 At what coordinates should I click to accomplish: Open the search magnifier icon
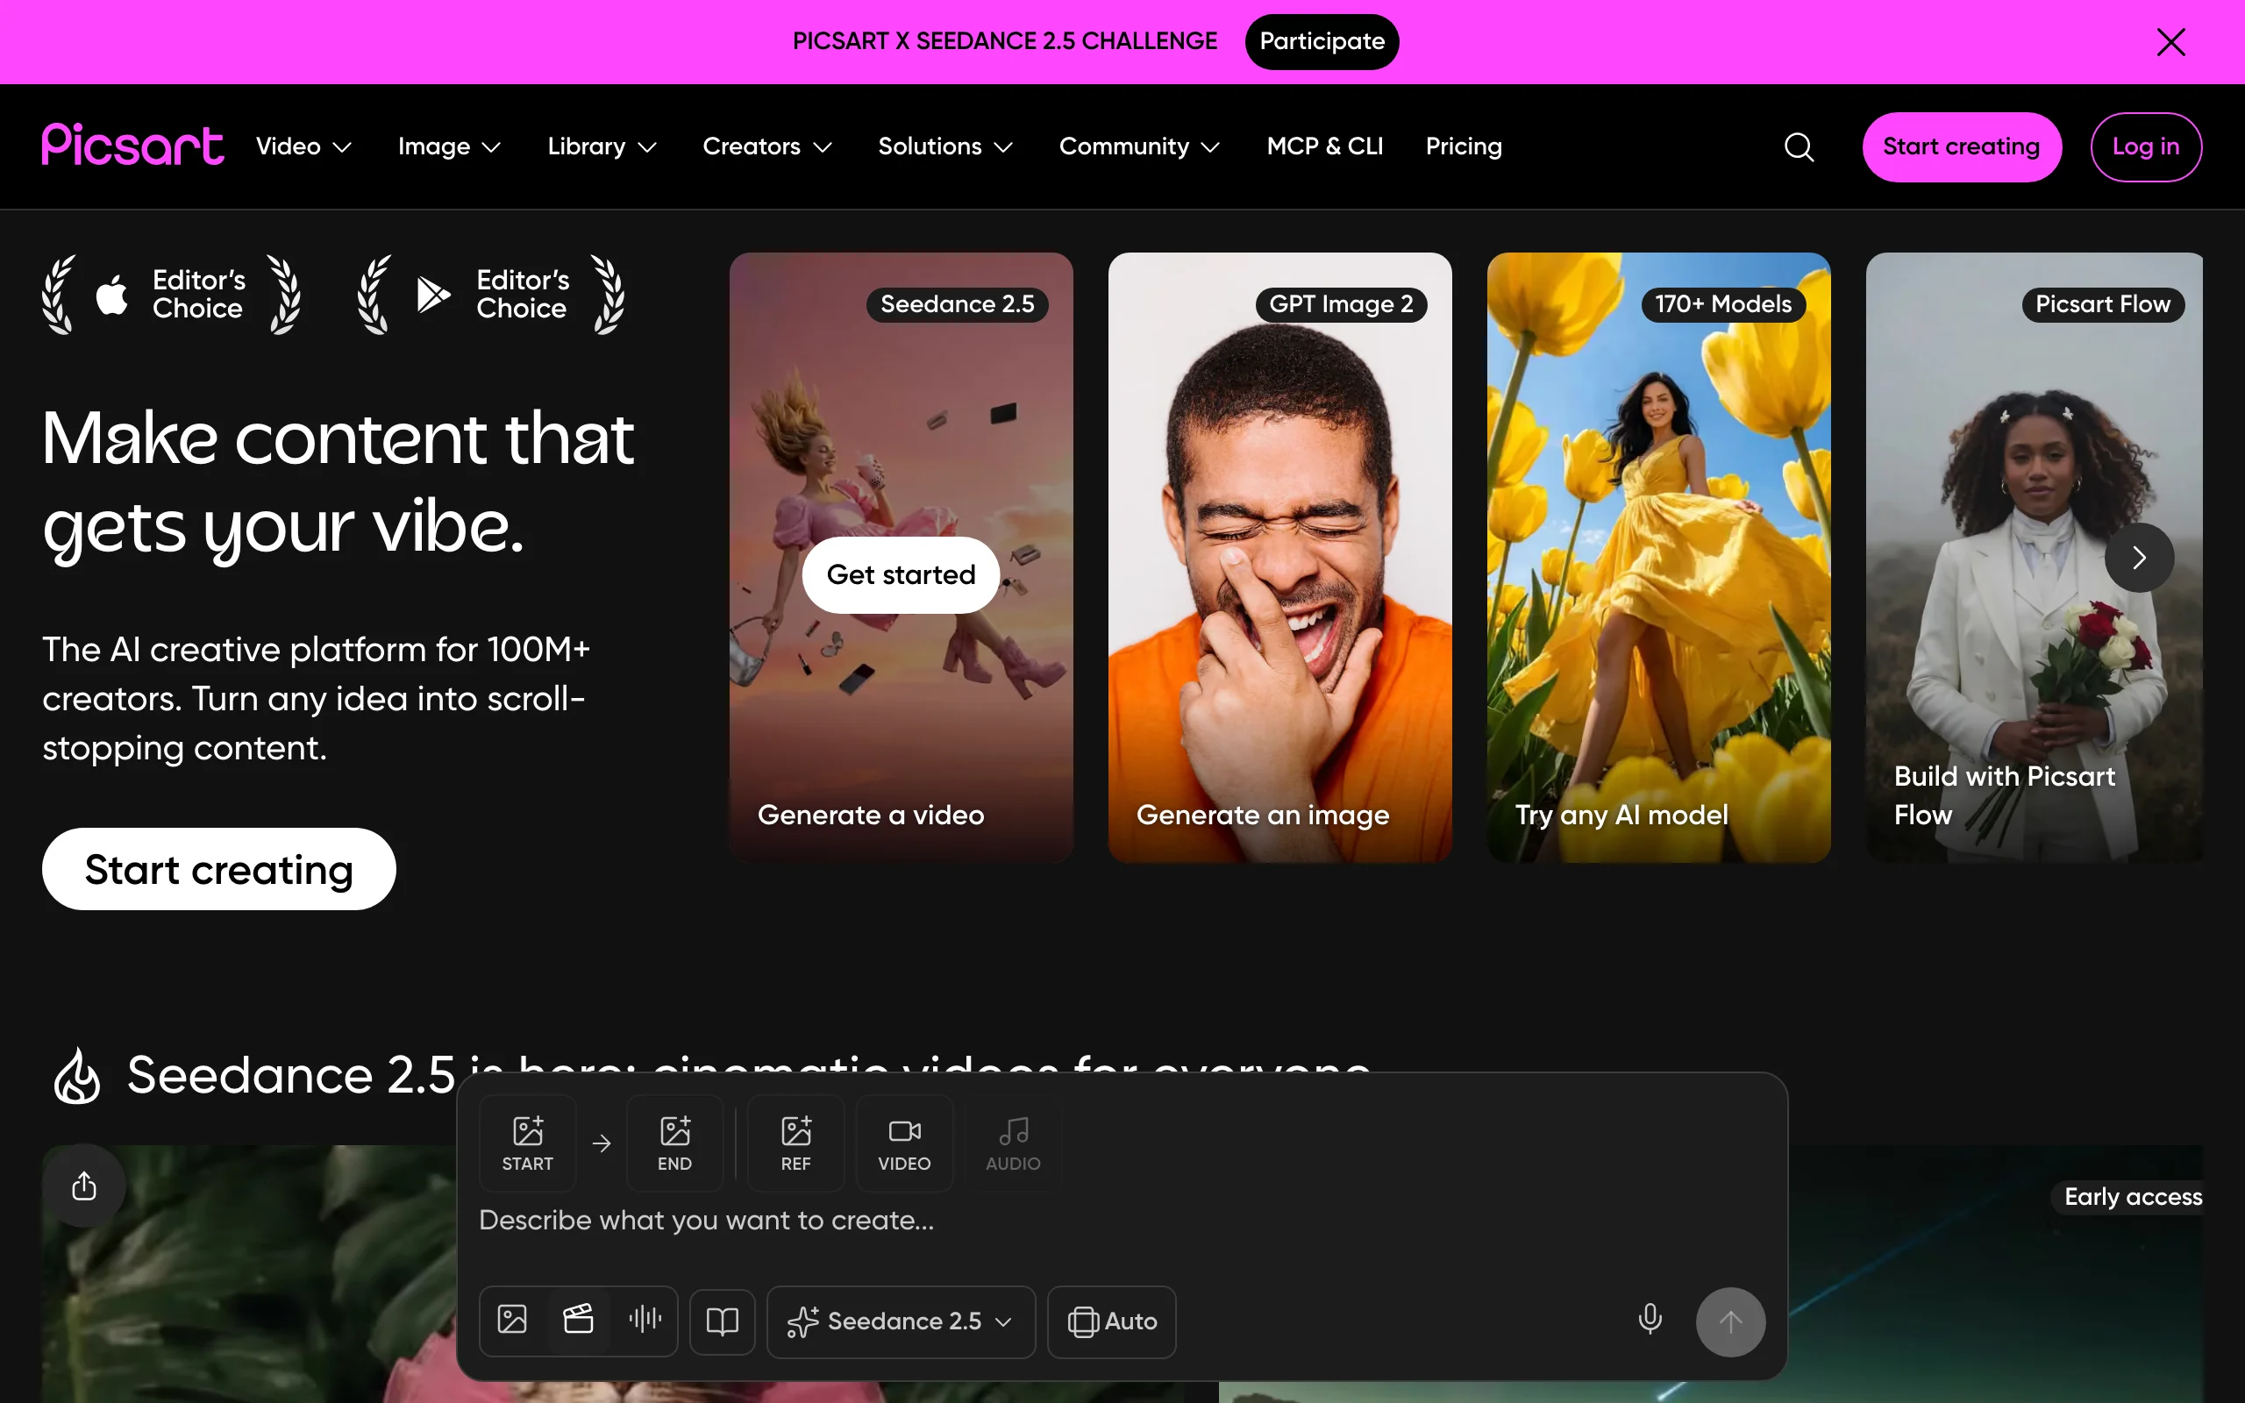click(1799, 146)
